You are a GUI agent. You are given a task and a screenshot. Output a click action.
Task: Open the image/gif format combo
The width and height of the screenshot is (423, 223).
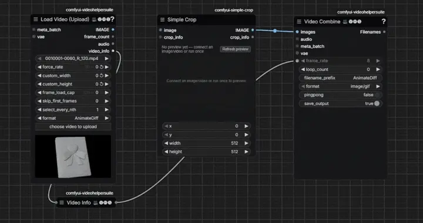point(340,86)
